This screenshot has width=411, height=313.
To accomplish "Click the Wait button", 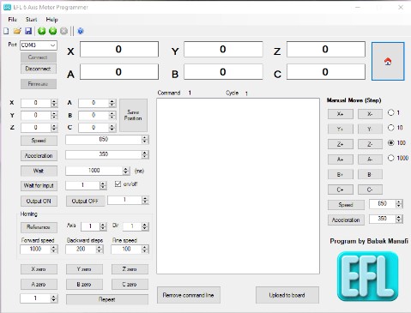I will (39, 171).
